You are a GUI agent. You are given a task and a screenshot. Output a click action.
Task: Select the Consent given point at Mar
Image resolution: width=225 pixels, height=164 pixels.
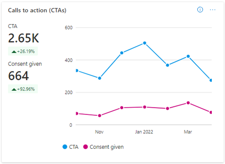[x=188, y=103]
